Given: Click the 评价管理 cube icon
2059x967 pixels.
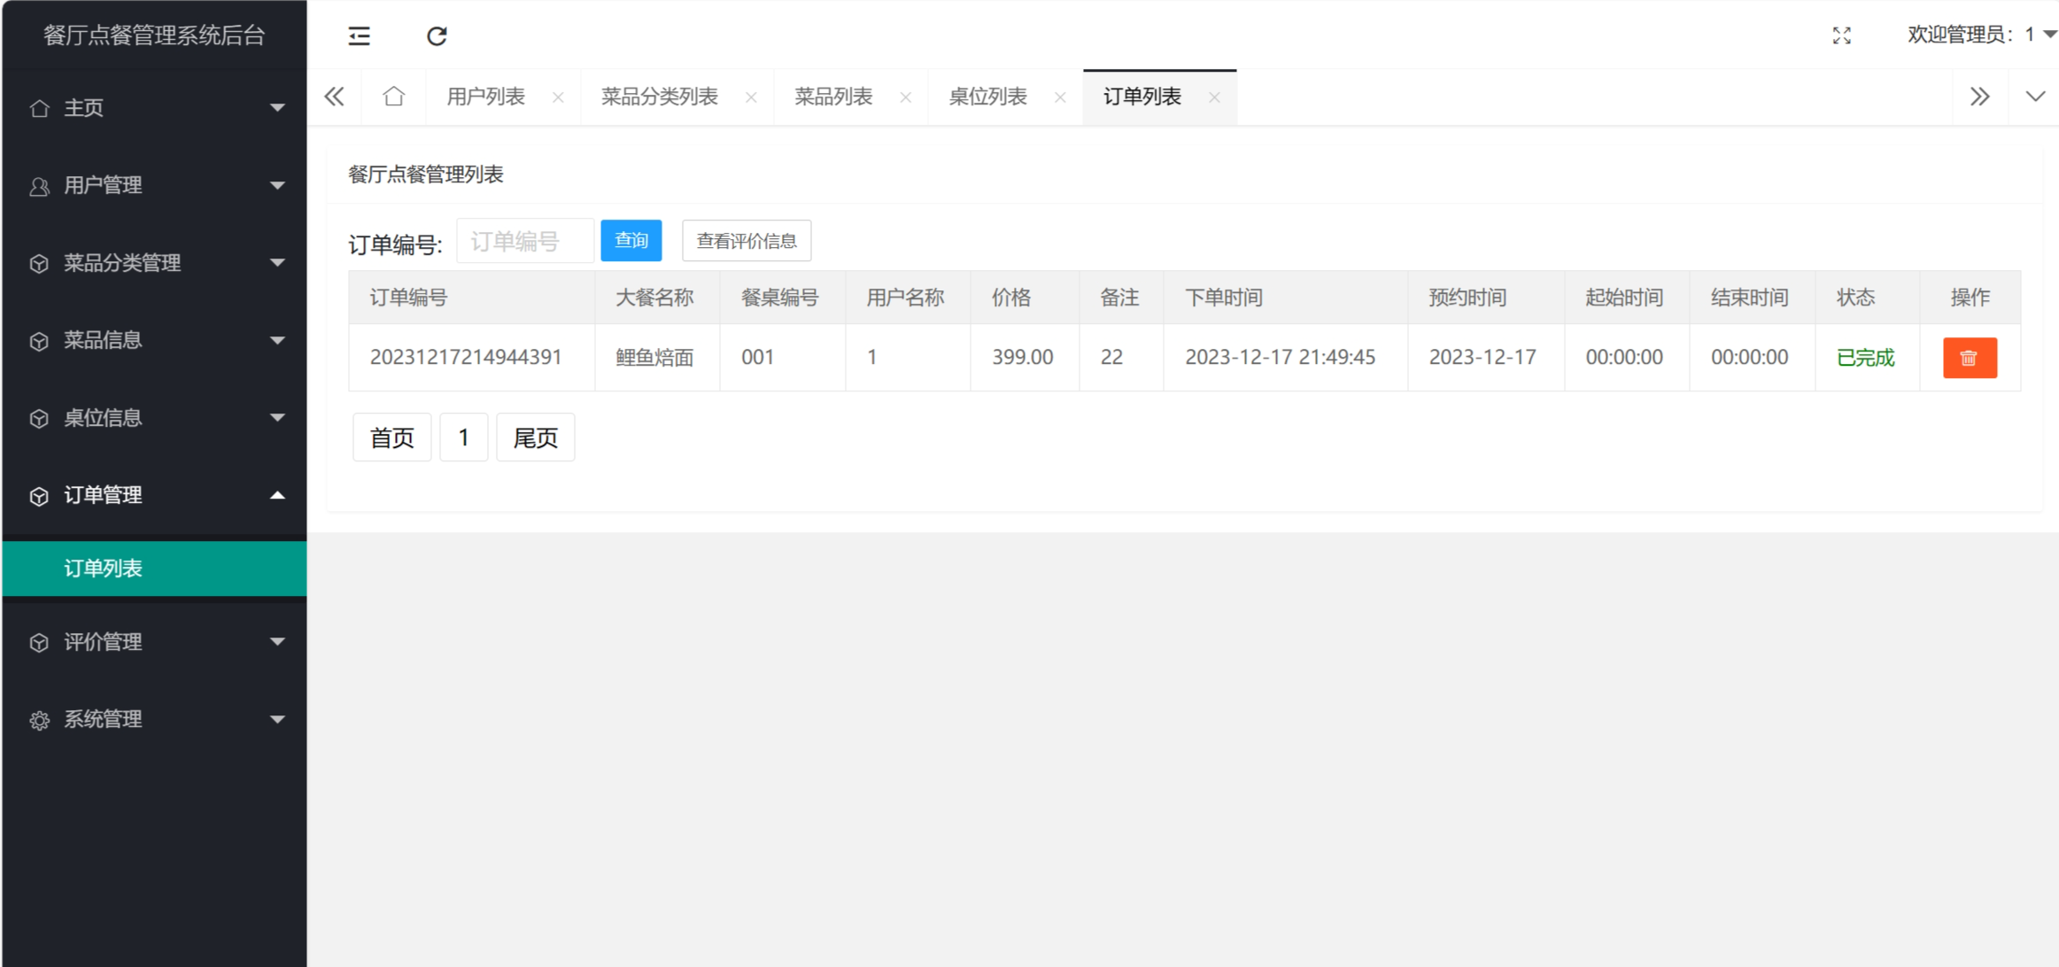Looking at the screenshot, I should point(39,642).
